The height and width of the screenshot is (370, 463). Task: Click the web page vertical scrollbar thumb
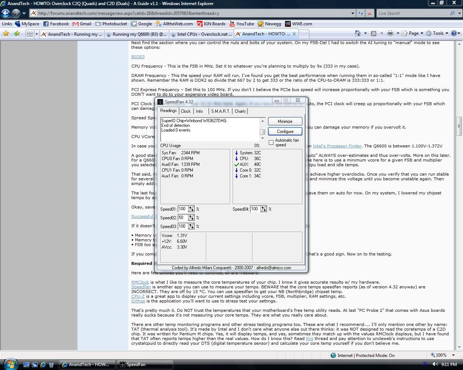pyautogui.click(x=459, y=126)
